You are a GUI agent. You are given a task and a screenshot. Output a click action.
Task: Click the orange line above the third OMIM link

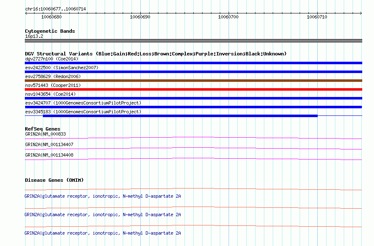tap(193, 226)
